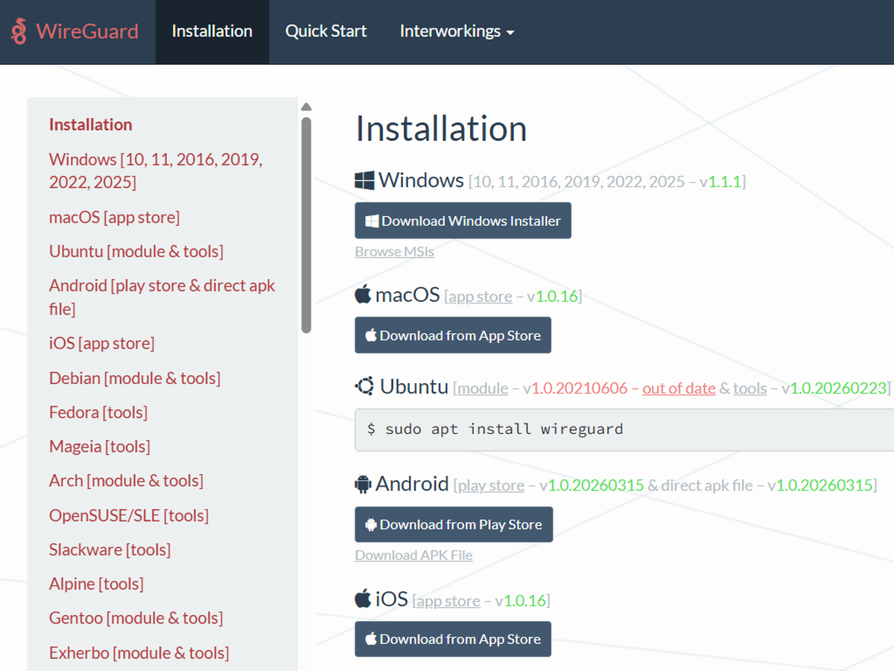The height and width of the screenshot is (671, 894).
Task: Jump to Android entry in sidebar
Action: pyautogui.click(x=162, y=297)
